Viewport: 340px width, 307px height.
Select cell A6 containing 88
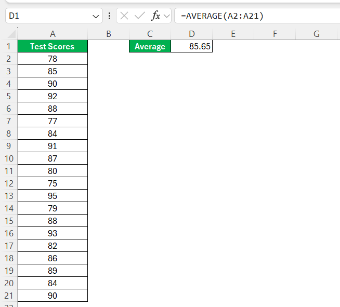(53, 109)
